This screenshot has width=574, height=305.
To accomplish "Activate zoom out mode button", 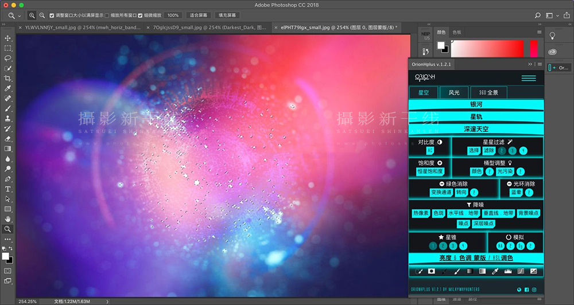I will click(42, 15).
